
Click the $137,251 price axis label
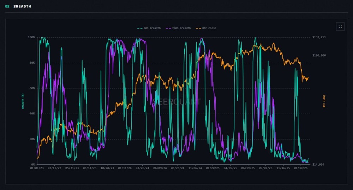click(319, 37)
